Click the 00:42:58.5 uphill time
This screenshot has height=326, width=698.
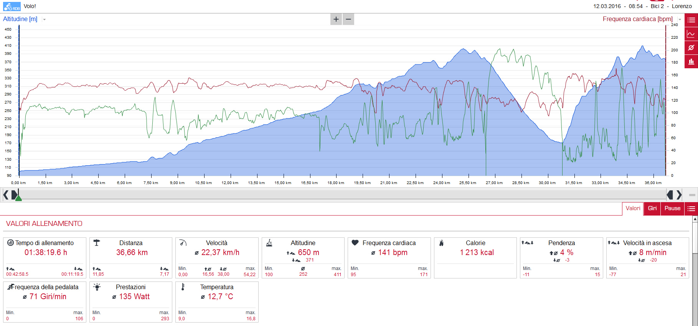click(17, 274)
